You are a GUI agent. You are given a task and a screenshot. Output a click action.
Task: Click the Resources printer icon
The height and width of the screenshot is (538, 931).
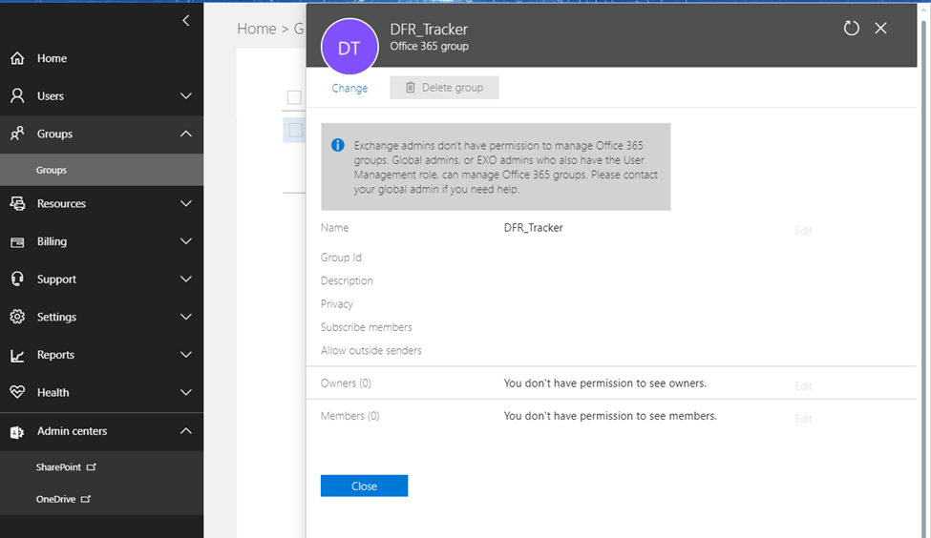coord(17,203)
